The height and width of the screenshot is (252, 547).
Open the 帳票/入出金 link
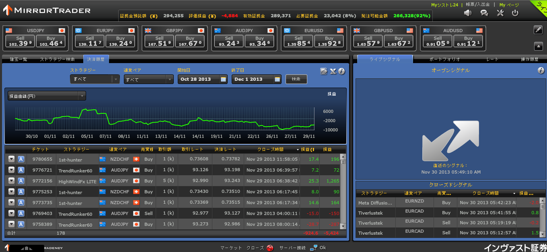(x=478, y=5)
